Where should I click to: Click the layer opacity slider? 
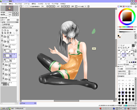[x=12, y=22]
